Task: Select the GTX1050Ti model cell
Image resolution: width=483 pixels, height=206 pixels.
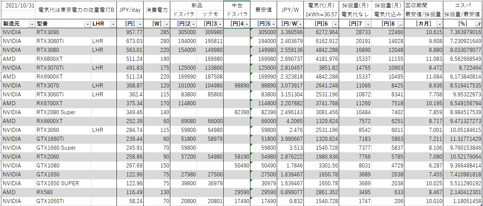Action: (63, 201)
